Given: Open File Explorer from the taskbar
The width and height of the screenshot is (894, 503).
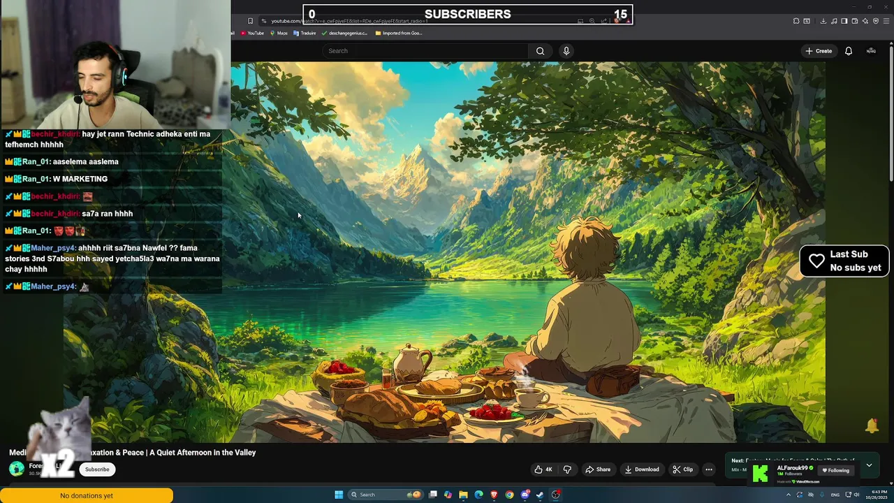Looking at the screenshot, I should (x=463, y=495).
